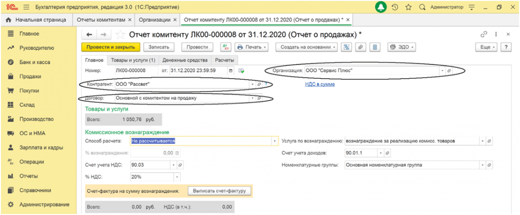Open related documents structure icon
The width and height of the screenshot is (520, 215).
[346, 47]
